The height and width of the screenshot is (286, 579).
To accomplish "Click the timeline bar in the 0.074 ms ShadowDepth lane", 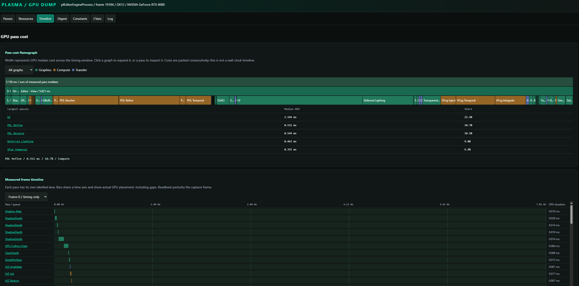I will click(61, 239).
